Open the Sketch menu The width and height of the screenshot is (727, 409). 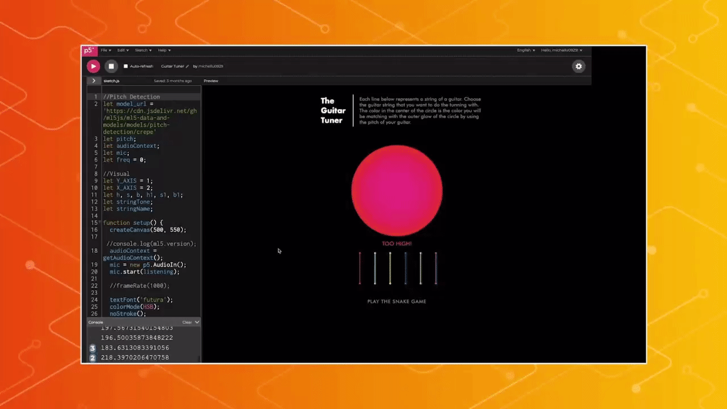click(x=143, y=51)
